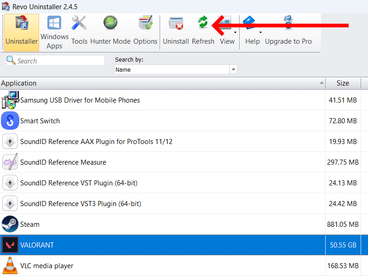Click the Uninstall toolbar icon
Screen dimensions: 368x276
(x=176, y=23)
